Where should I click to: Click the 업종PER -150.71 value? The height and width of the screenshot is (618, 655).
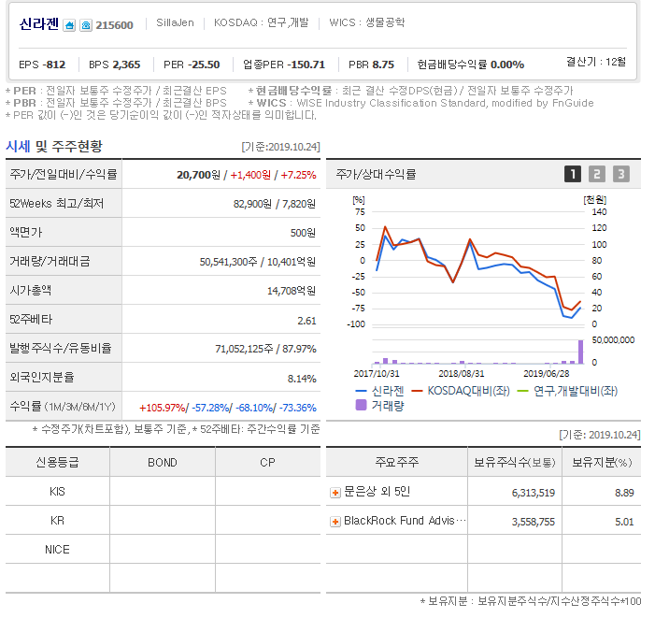[x=284, y=65]
